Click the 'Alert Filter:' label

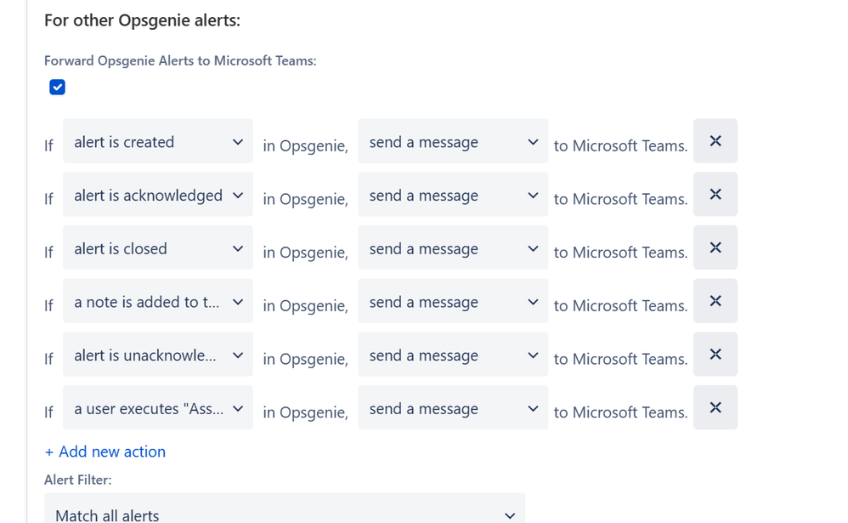point(78,480)
